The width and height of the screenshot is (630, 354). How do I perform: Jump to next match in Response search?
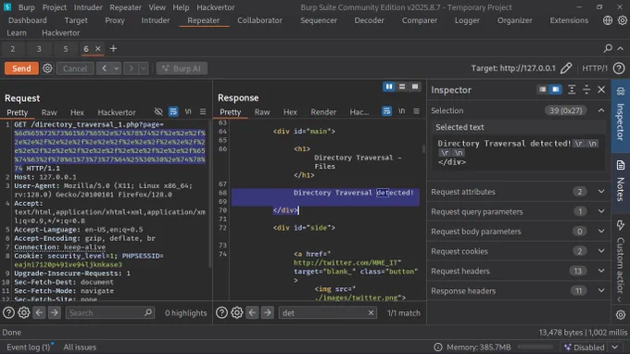coord(267,312)
